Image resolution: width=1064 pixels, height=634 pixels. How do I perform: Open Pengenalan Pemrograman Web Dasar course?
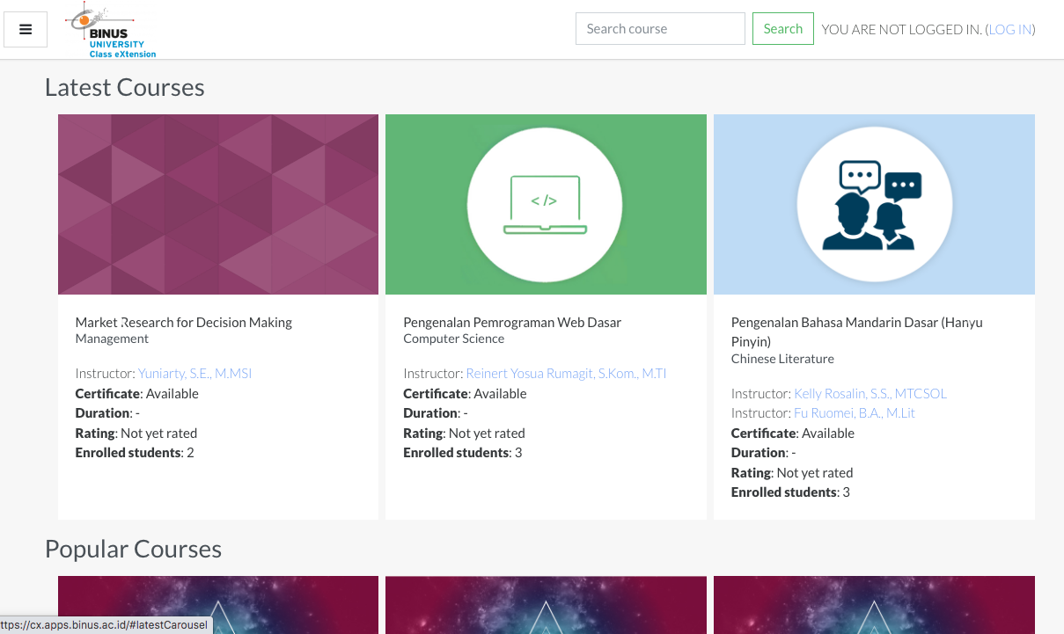(512, 323)
